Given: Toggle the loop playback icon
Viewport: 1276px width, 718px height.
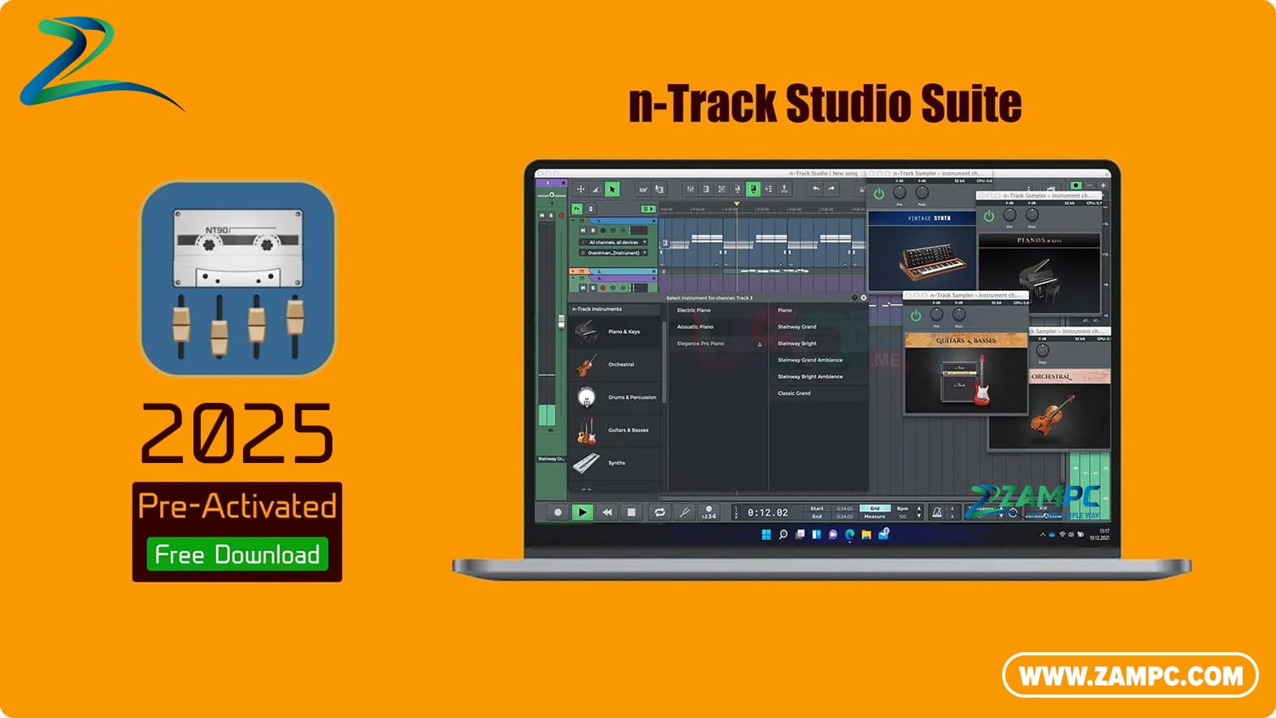Looking at the screenshot, I should (660, 513).
